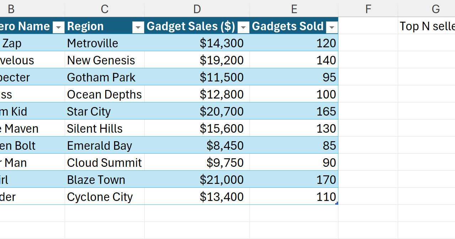Select the "Top N selle" cell
The width and height of the screenshot is (455, 239).
[x=427, y=26]
